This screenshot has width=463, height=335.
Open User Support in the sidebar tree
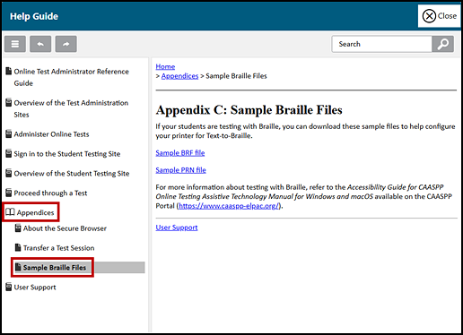tap(35, 288)
